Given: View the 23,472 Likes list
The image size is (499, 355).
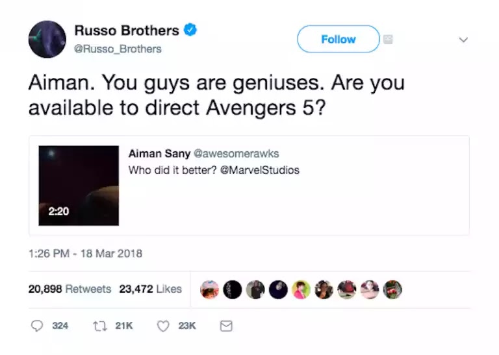Looking at the screenshot, I should pyautogui.click(x=150, y=289).
